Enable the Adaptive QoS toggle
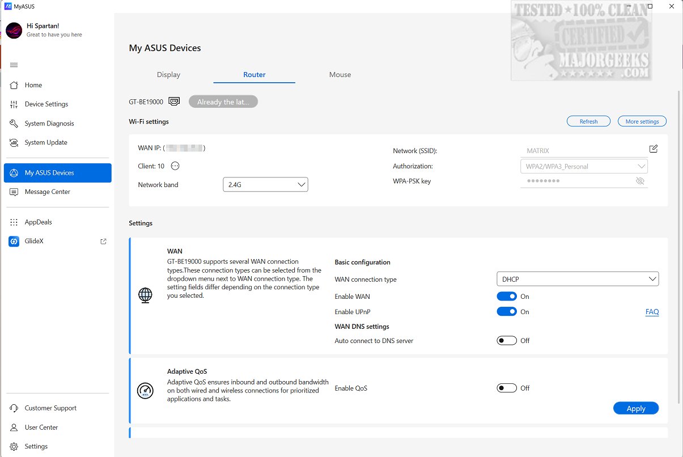 coord(507,388)
